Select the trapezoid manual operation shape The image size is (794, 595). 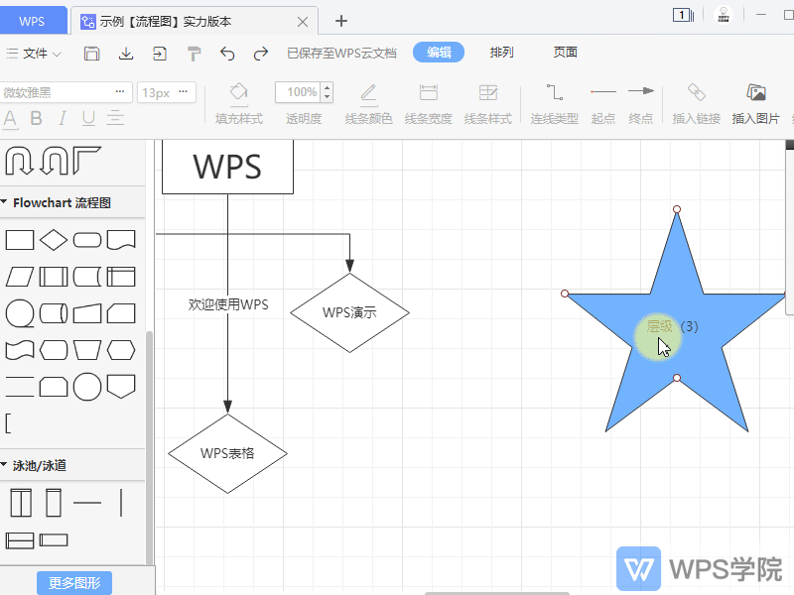[x=87, y=350]
